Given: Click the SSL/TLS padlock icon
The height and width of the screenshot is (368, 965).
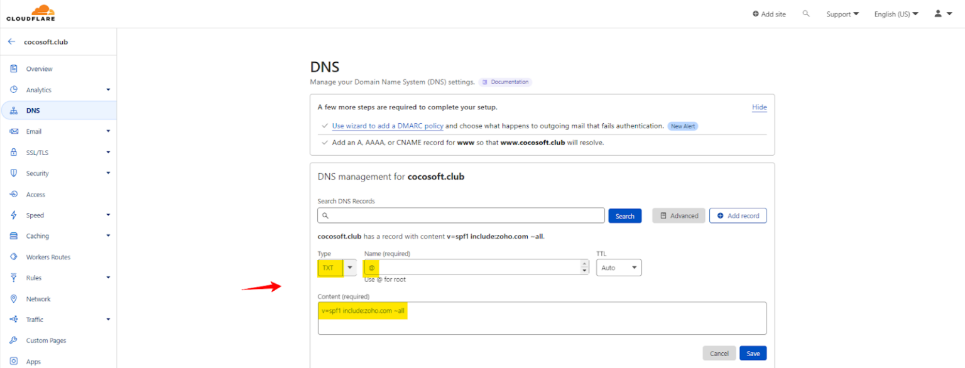Looking at the screenshot, I should click(14, 152).
